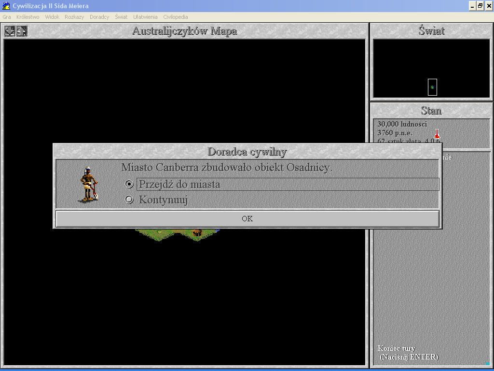Open the Rozkazy menu

[74, 17]
